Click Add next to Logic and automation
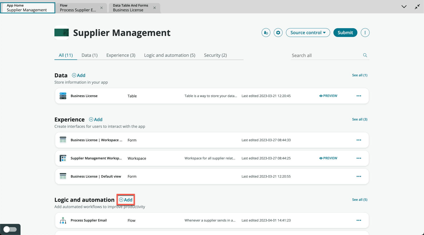Screen dimensions: 424x235 click(126, 200)
